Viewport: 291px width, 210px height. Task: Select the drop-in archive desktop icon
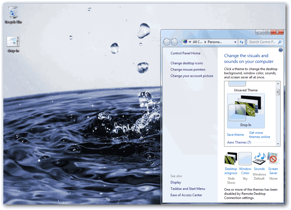point(13,44)
